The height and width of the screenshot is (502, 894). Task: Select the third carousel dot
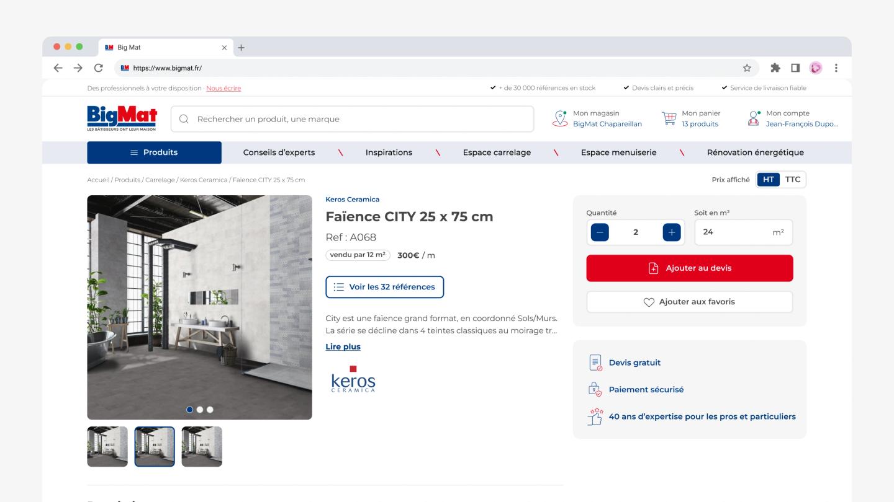(x=210, y=410)
